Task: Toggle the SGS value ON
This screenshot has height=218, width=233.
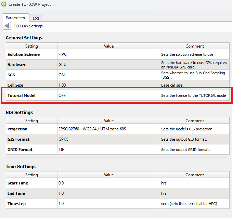Action: pyautogui.click(x=108, y=75)
